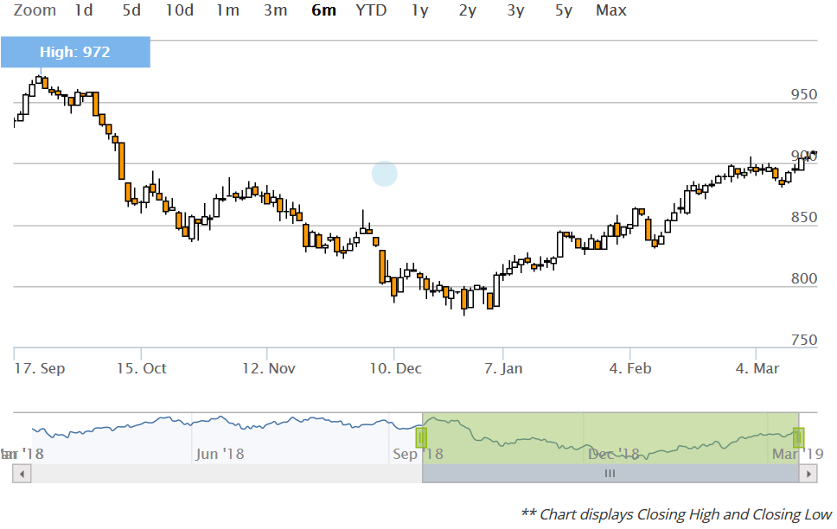Click the right scroll arrow of navigator
Screen dimensions: 837x529
click(x=808, y=474)
